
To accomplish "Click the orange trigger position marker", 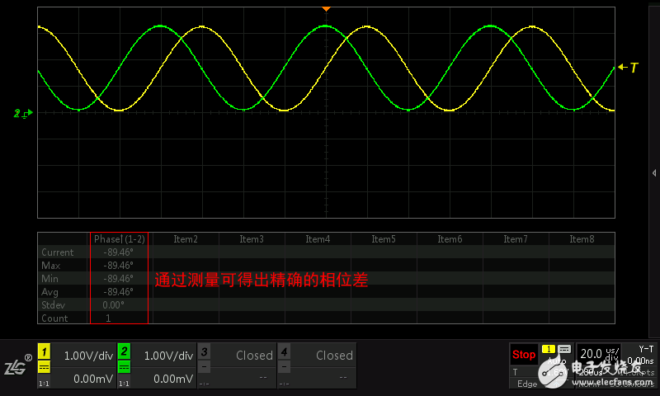I will [x=326, y=7].
